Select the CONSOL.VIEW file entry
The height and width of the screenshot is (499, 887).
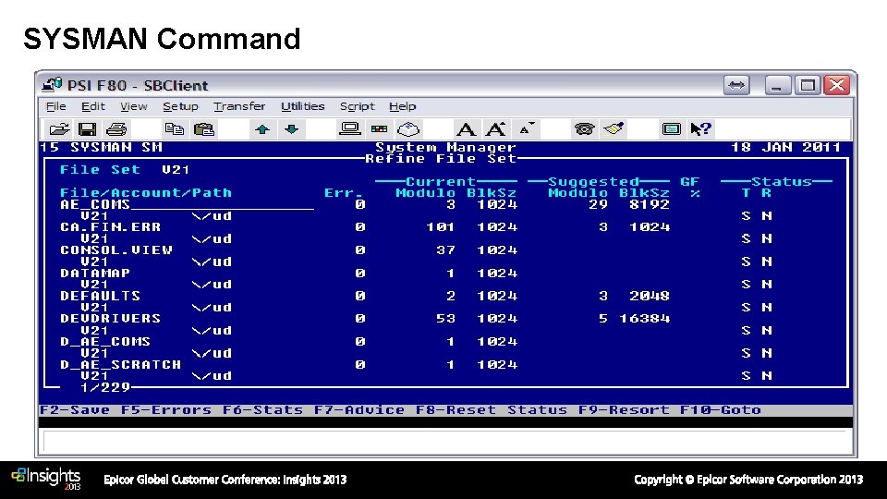tap(116, 250)
